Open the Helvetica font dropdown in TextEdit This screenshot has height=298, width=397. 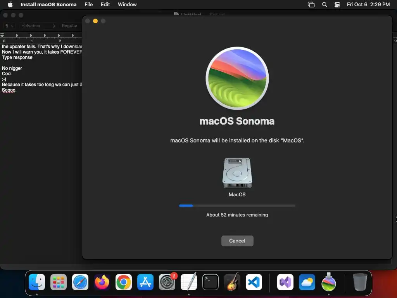click(38, 26)
